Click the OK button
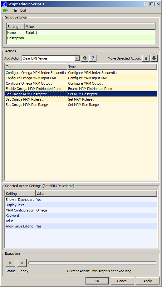 [97, 281]
